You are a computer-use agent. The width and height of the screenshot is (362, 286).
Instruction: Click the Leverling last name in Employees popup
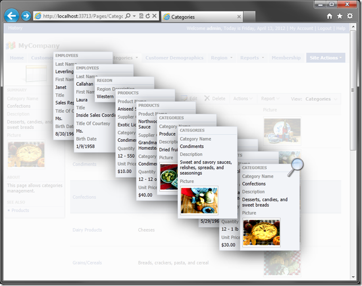click(64, 71)
